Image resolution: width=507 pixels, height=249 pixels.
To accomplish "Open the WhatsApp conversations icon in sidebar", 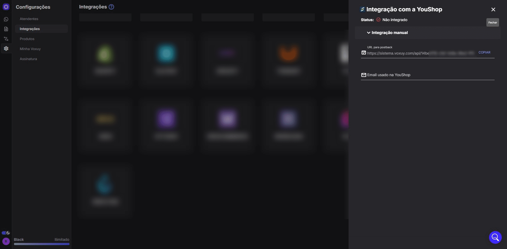I will (6, 19).
